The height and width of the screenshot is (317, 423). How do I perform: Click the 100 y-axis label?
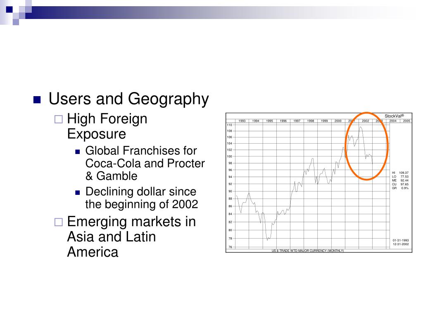[x=229, y=156]
